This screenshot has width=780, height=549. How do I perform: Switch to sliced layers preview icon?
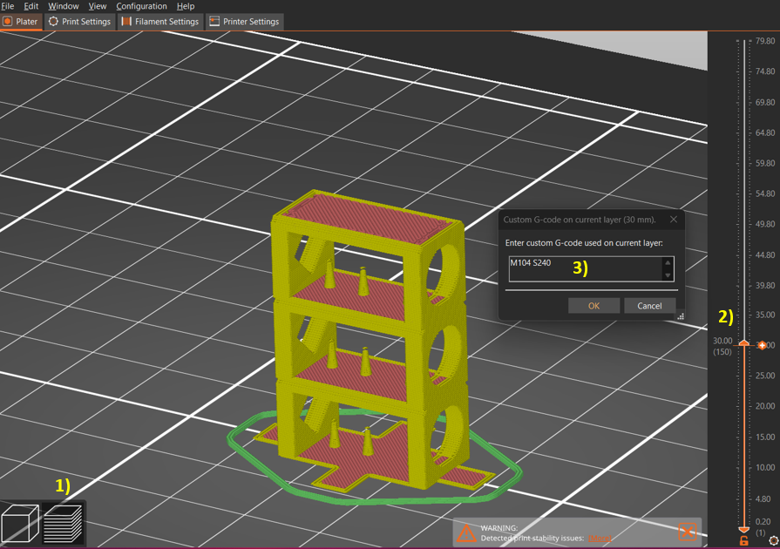pyautogui.click(x=64, y=525)
